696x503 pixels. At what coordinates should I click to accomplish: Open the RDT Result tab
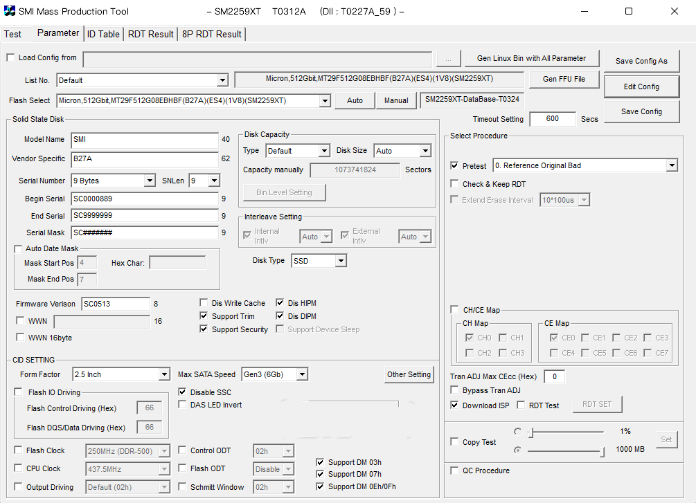(x=150, y=34)
